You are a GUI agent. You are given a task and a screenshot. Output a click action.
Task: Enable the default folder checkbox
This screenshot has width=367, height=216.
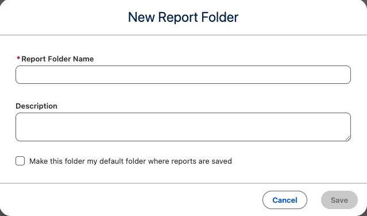pyautogui.click(x=20, y=161)
